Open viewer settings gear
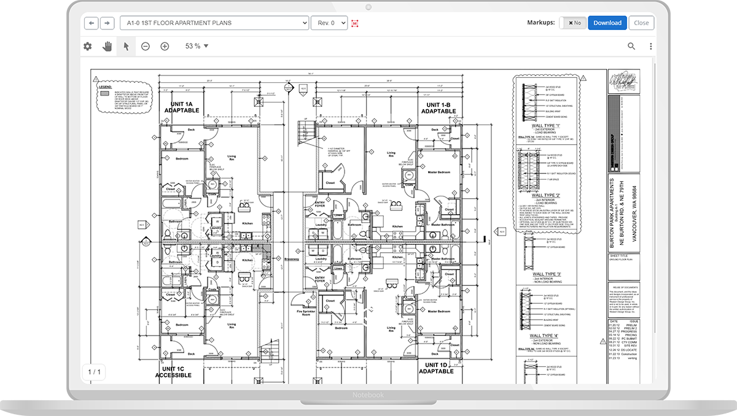Screen dimensions: 737x416 tap(87, 46)
